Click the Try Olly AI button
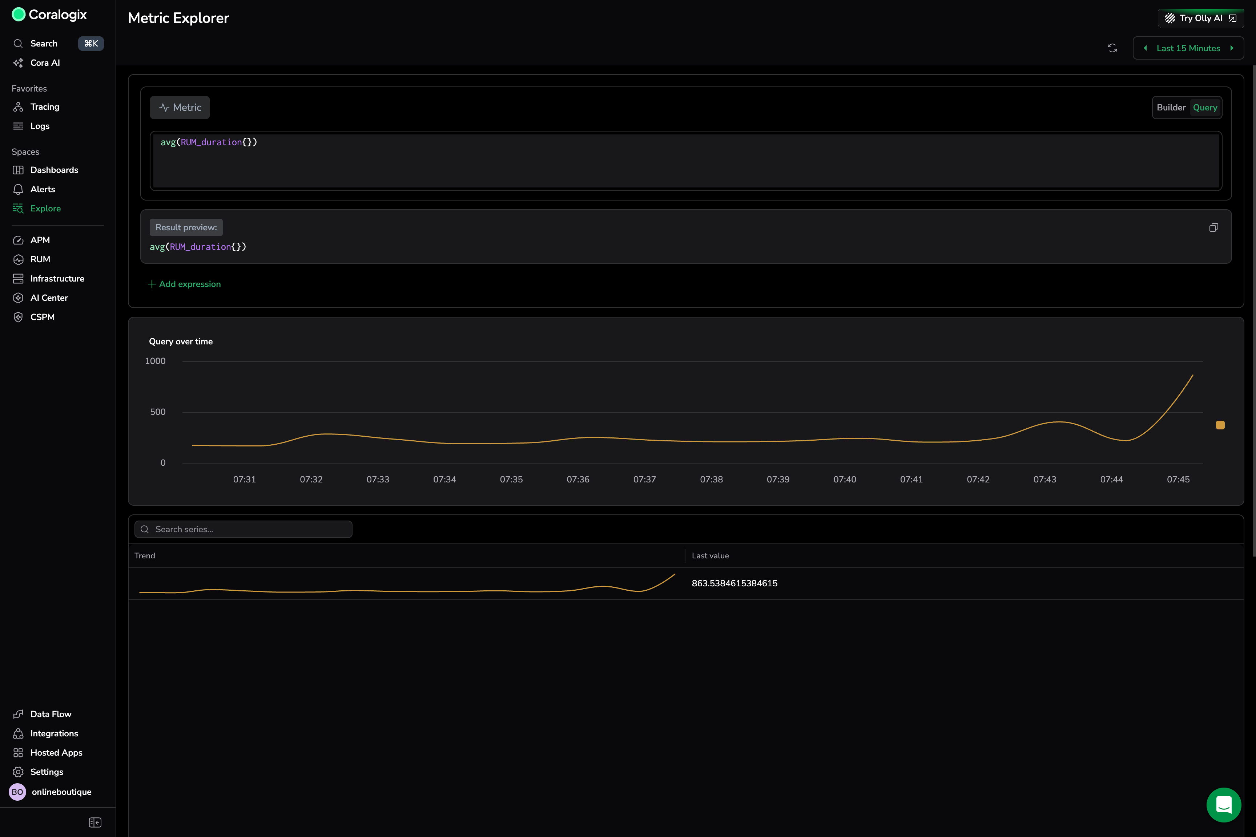The width and height of the screenshot is (1256, 837). click(1200, 18)
